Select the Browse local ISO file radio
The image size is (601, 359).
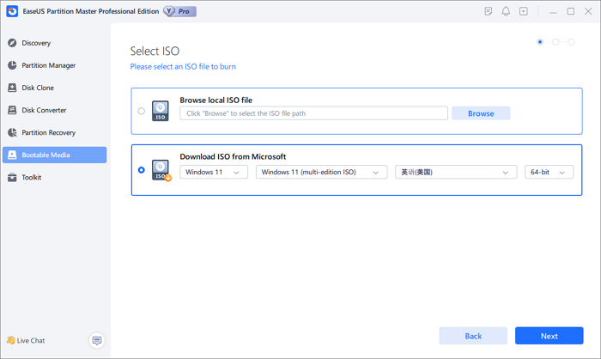pos(142,111)
